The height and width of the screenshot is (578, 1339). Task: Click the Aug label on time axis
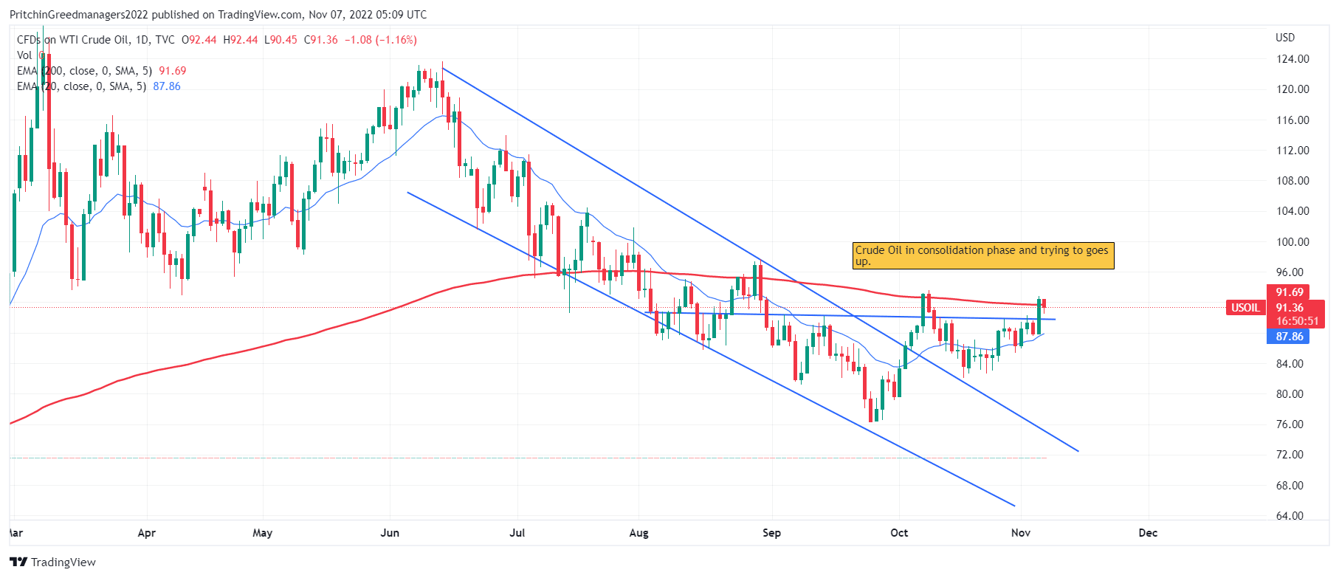[x=638, y=533]
